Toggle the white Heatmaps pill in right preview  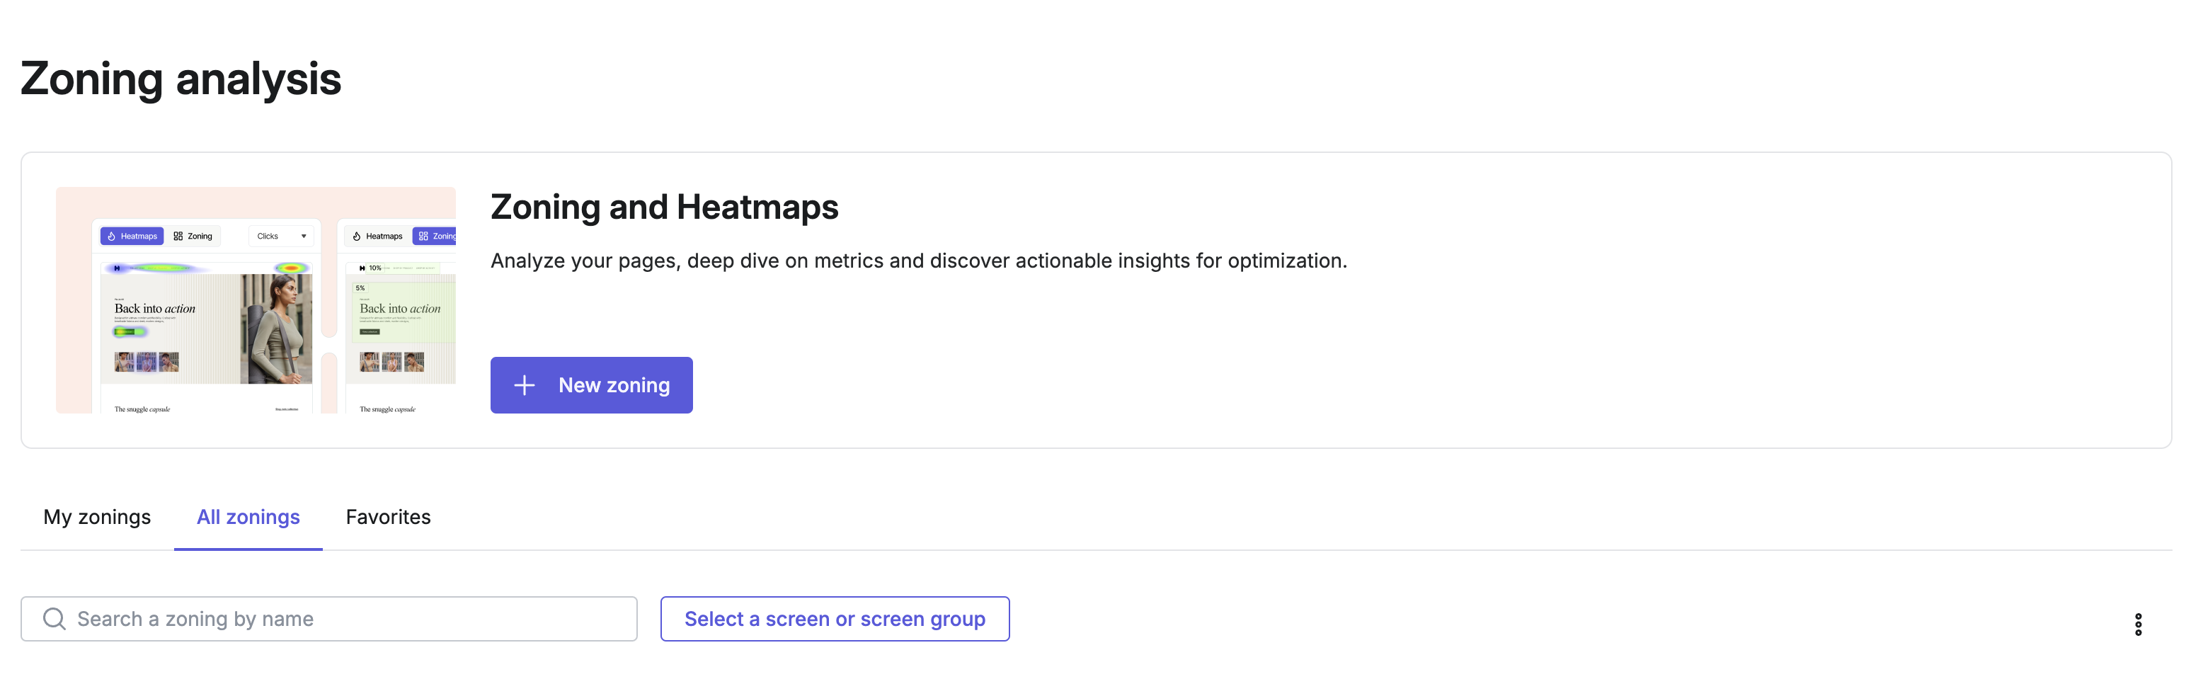pos(377,236)
